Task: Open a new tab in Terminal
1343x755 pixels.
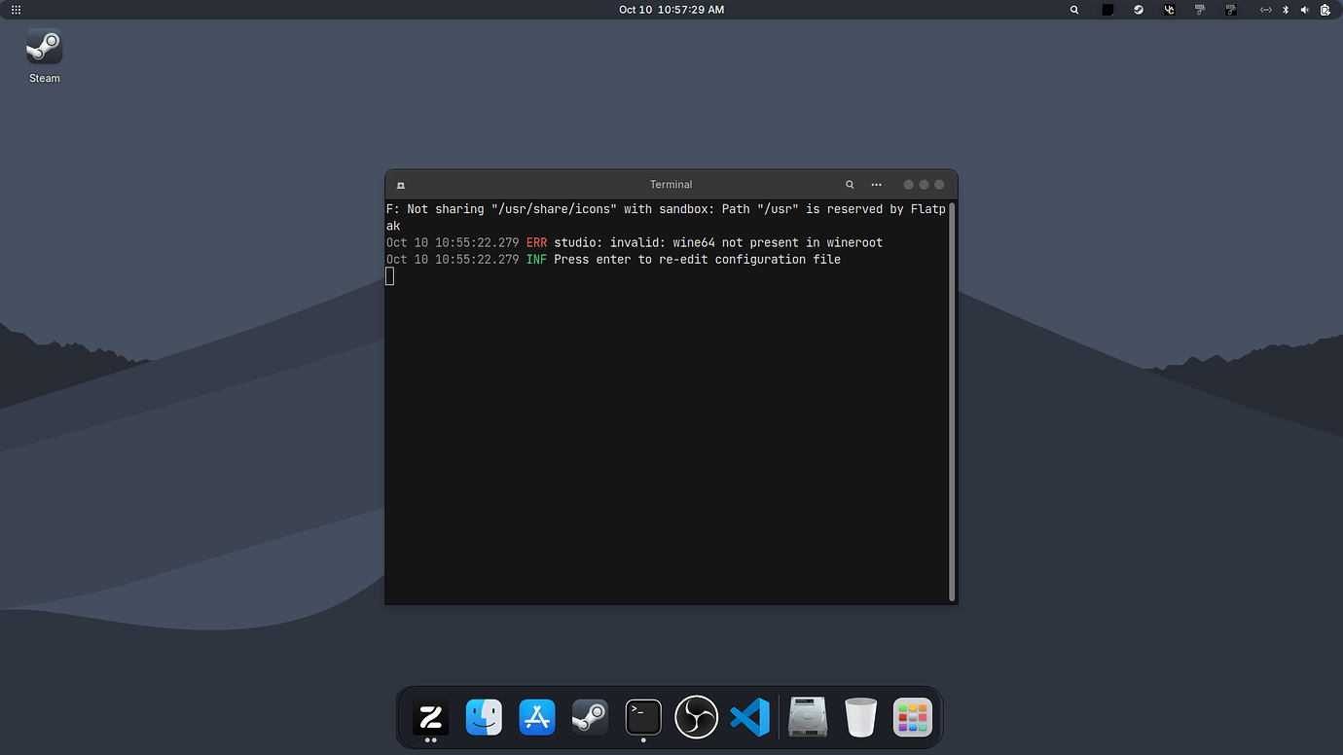Action: (400, 184)
